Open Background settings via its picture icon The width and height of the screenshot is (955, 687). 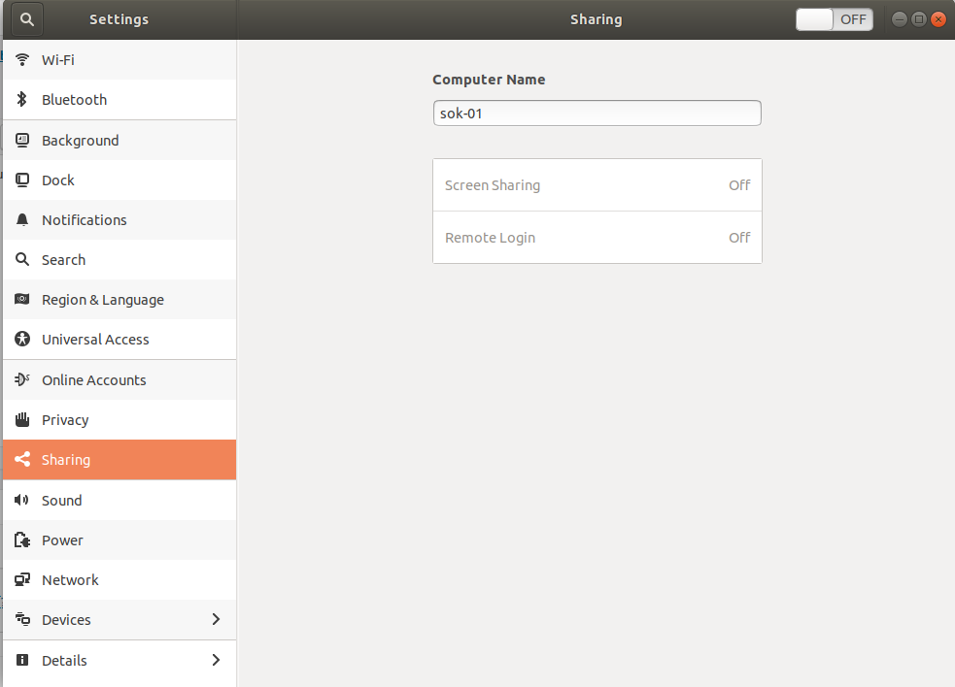tap(21, 140)
